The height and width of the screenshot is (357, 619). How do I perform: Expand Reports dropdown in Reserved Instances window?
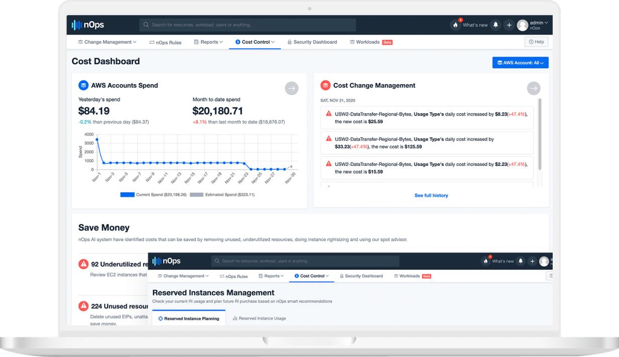pyautogui.click(x=271, y=276)
